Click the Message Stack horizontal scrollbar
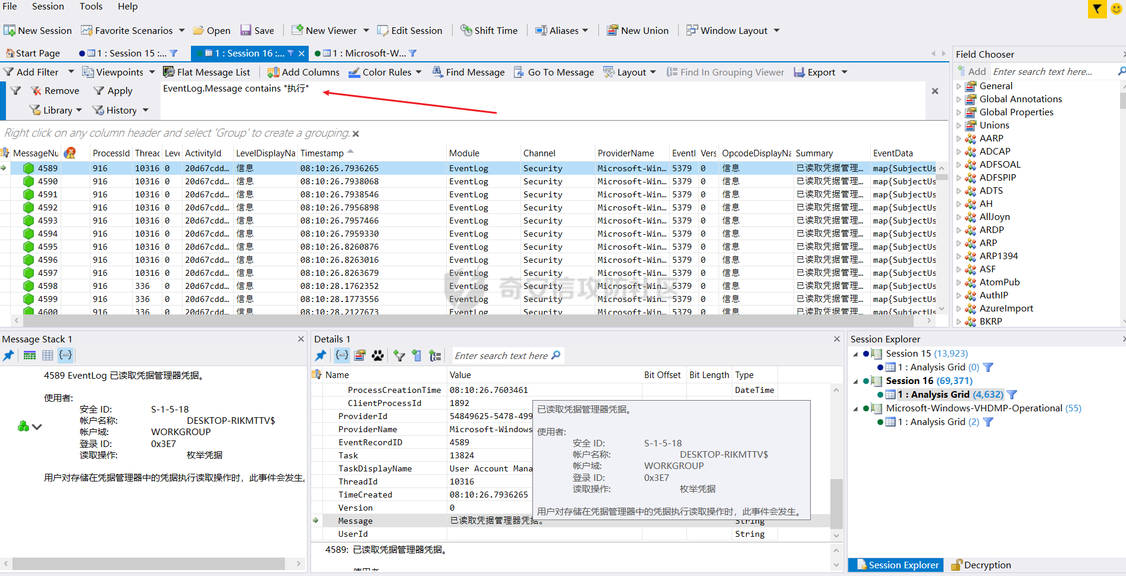This screenshot has height=576, width=1126. [x=149, y=564]
